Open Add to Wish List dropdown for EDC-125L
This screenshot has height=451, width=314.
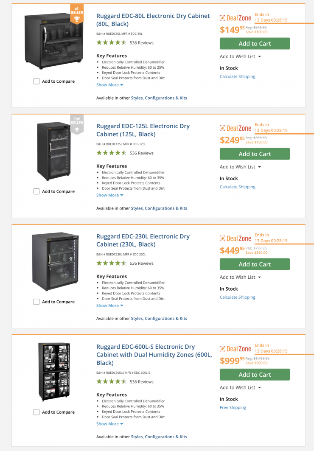(240, 167)
